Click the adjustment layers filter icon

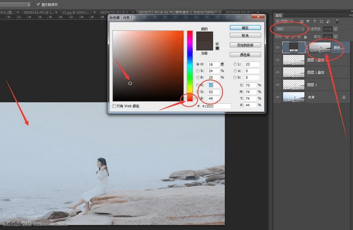(x=308, y=21)
